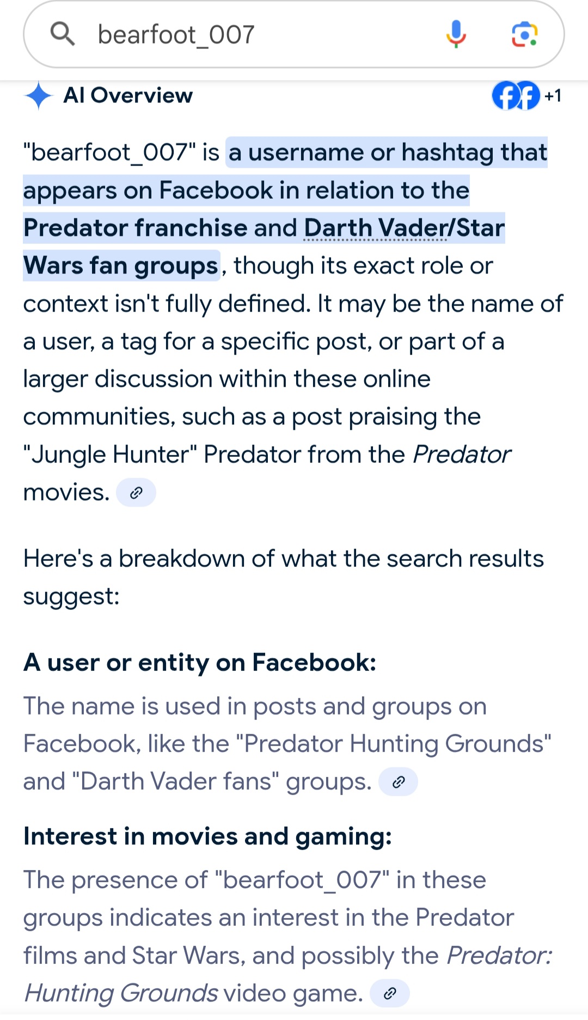The height and width of the screenshot is (1020, 588).
Task: Expand the "+1" additional sources
Action: click(553, 96)
